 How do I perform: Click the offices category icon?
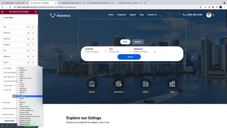(145, 84)
